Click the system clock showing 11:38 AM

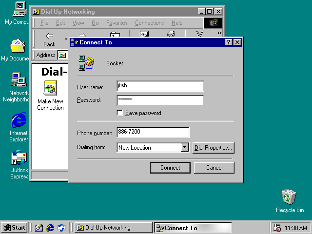click(296, 228)
